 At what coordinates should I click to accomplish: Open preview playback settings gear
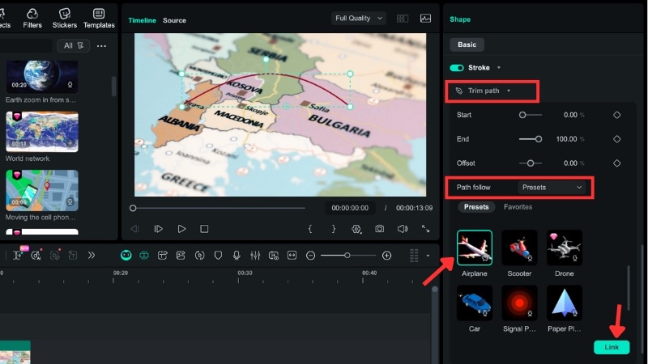(356, 229)
